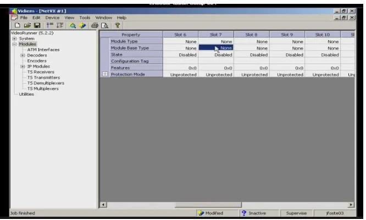The width and height of the screenshot is (366, 220).
Task: Collapse the Modules tree node
Action: tap(14, 44)
